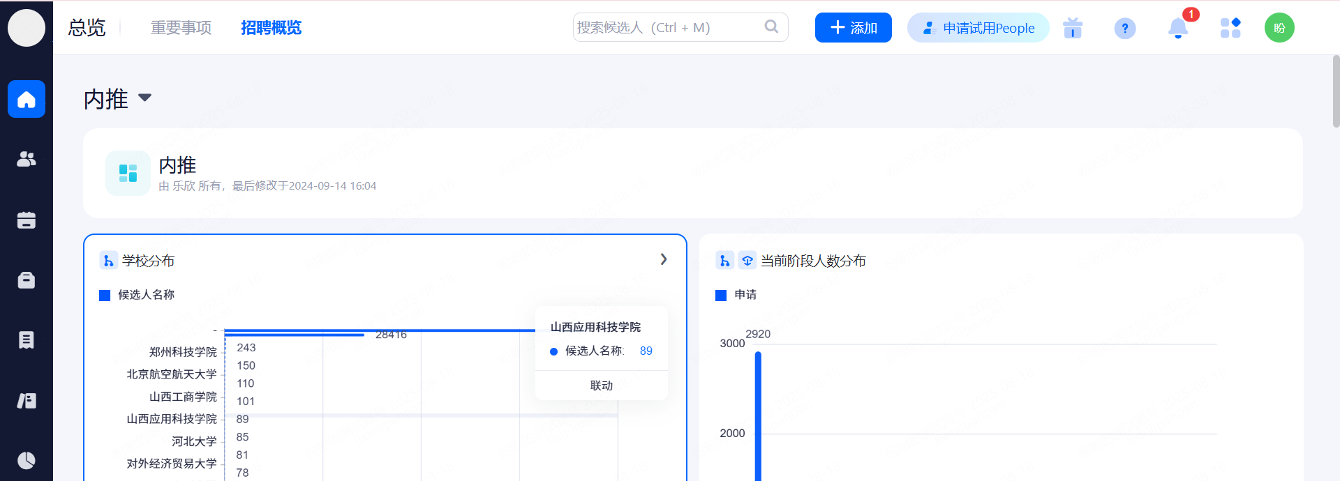This screenshot has width=1340, height=481.
Task: Toggle the 候选人名称 legend series
Action: (138, 295)
